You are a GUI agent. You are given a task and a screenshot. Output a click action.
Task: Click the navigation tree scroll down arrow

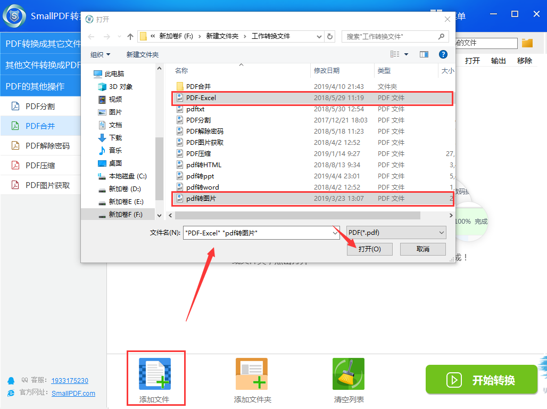point(159,216)
